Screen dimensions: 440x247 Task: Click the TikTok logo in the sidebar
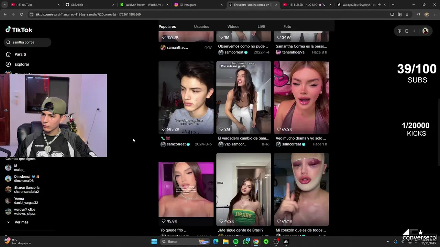19,30
